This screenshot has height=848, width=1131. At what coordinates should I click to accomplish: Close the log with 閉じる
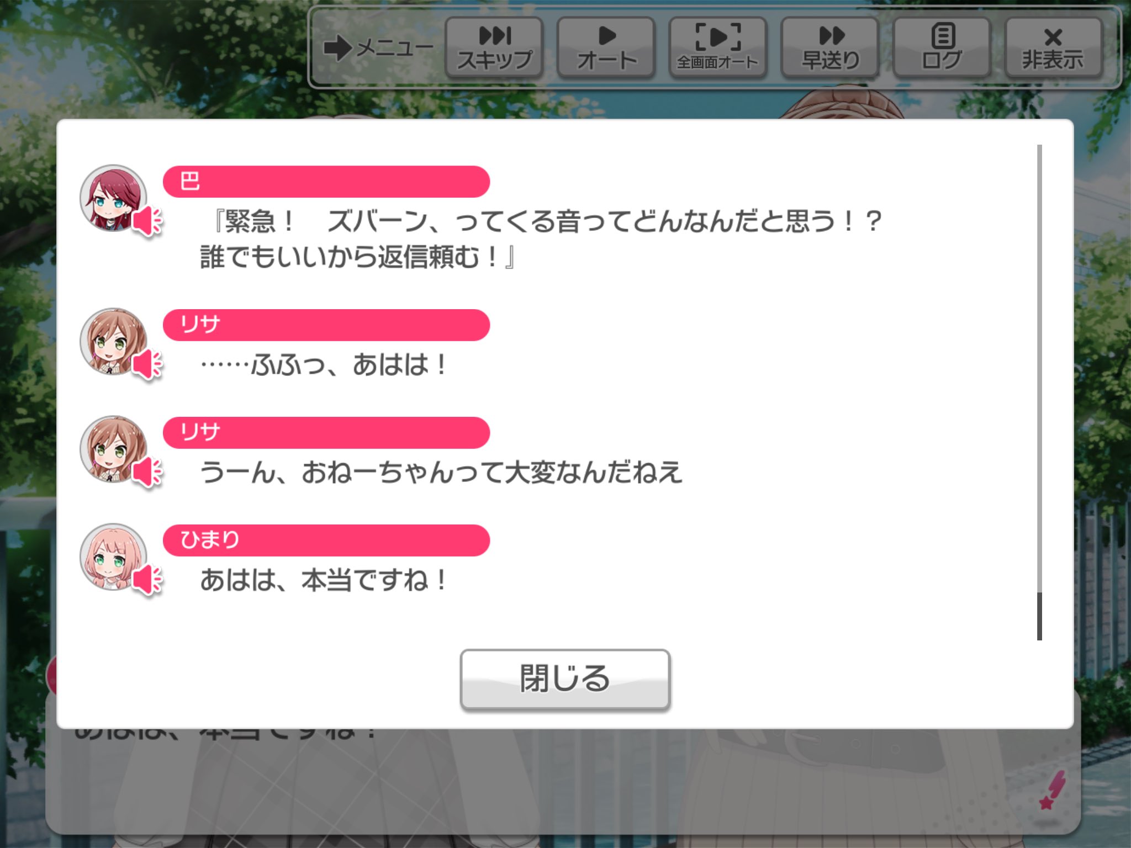click(565, 679)
